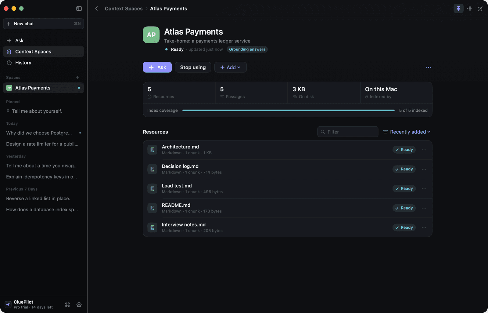
Task: Open the Atlas Payments space in sidebar
Action: pos(43,88)
